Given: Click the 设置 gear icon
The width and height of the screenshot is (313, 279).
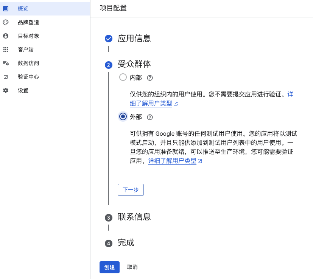Looking at the screenshot, I should (x=6, y=90).
